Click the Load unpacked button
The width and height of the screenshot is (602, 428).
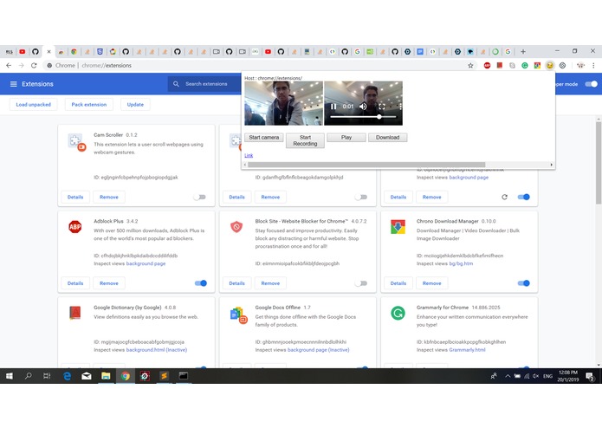[x=34, y=105]
